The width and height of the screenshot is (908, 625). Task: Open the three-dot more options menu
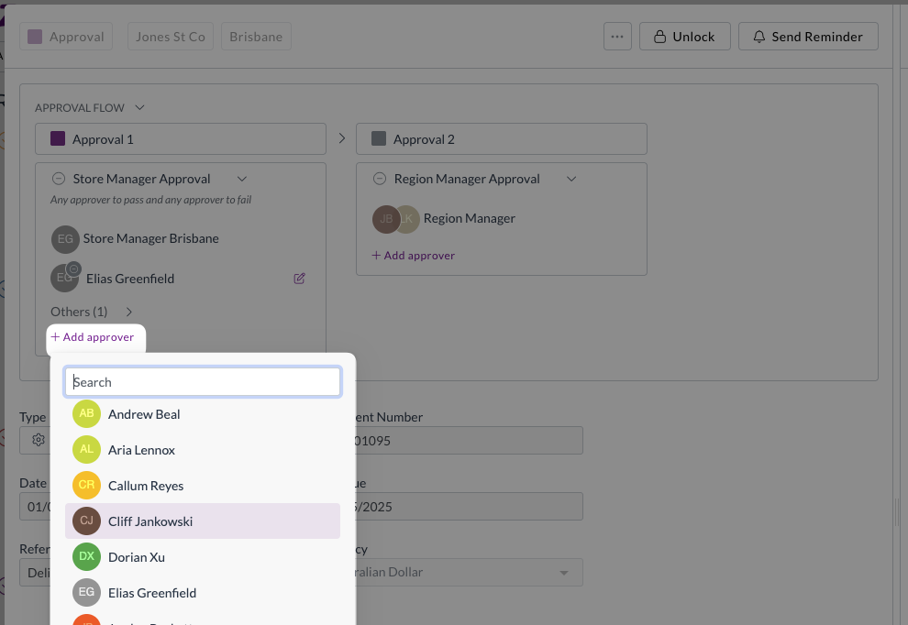(x=617, y=37)
